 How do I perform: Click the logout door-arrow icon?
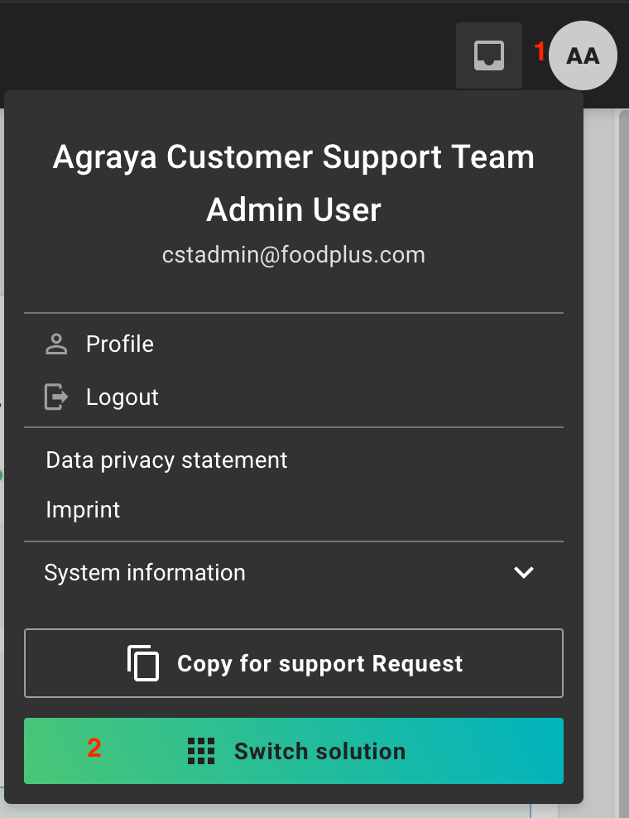56,397
